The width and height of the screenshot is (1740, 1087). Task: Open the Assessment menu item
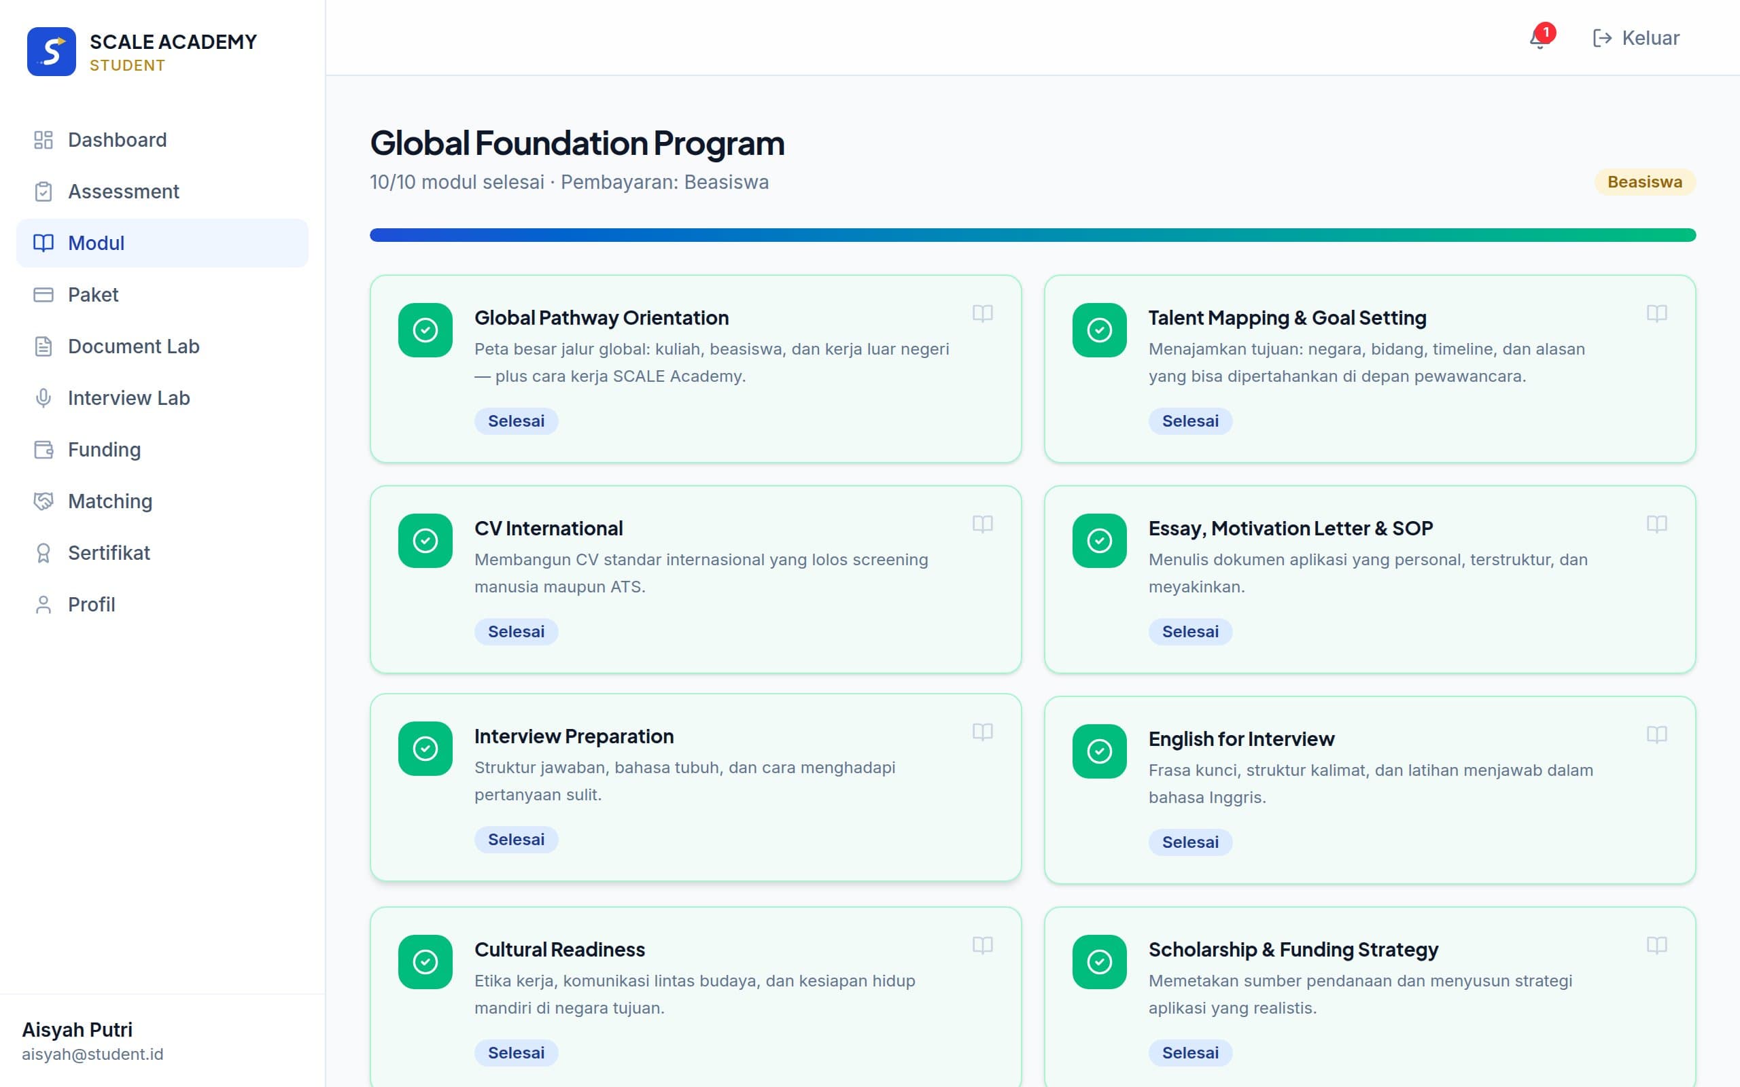pos(162,192)
